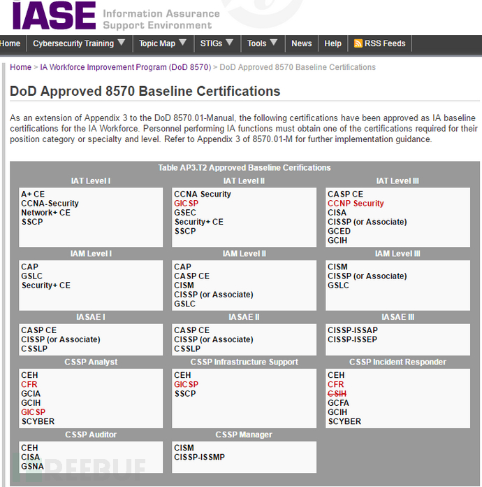Click the IASAE III header

tap(397, 317)
